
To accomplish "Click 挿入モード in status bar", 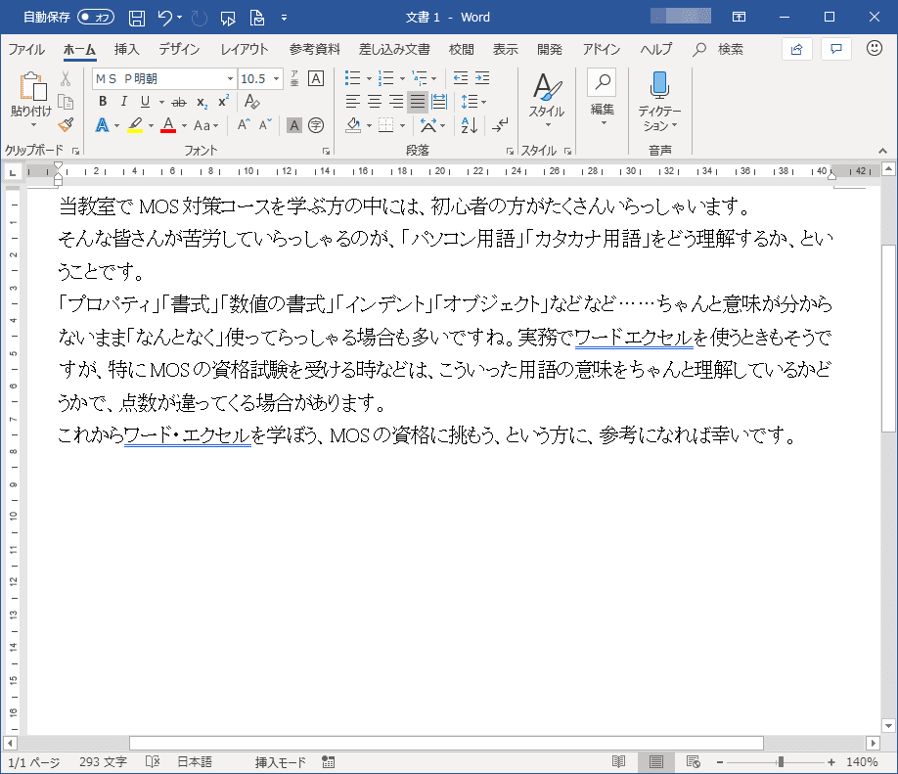I will 281,762.
